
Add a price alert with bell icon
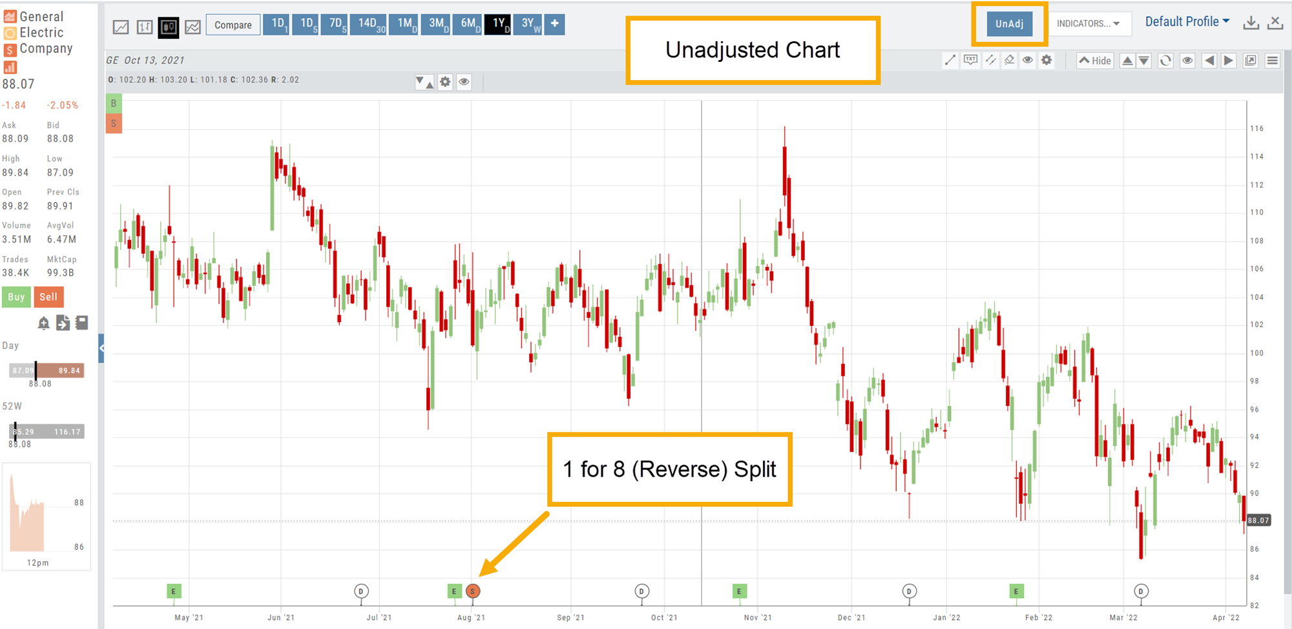coord(43,323)
